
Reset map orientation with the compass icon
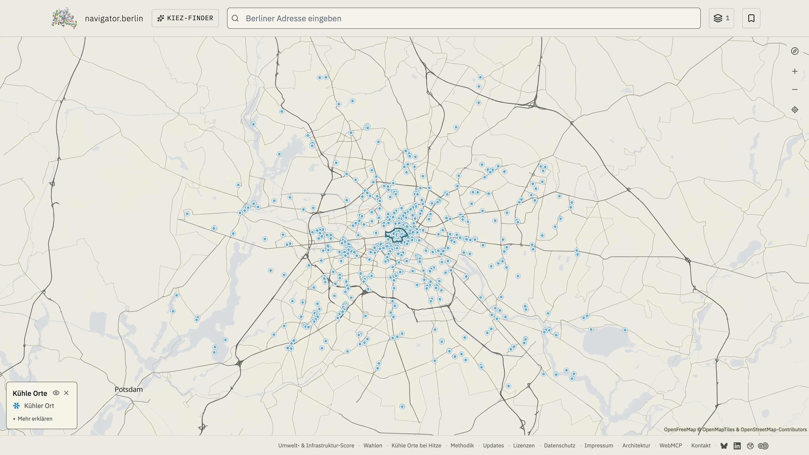click(795, 51)
